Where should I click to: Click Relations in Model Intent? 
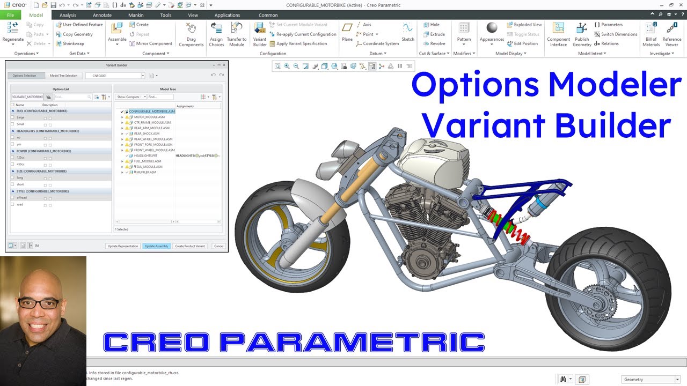coord(606,44)
